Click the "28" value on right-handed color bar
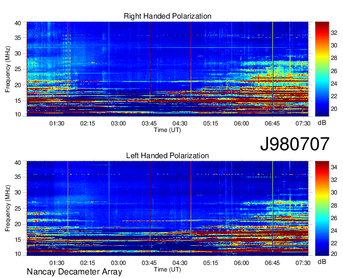Viewport: 343px width, 278px height. (334, 58)
